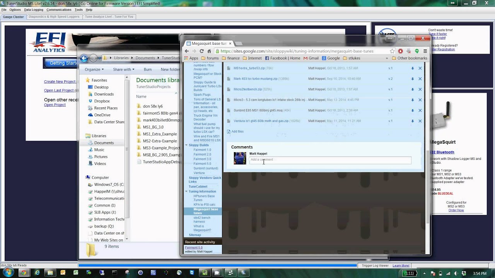Open Facebook Home bookmark
The image size is (495, 278).
tap(283, 58)
